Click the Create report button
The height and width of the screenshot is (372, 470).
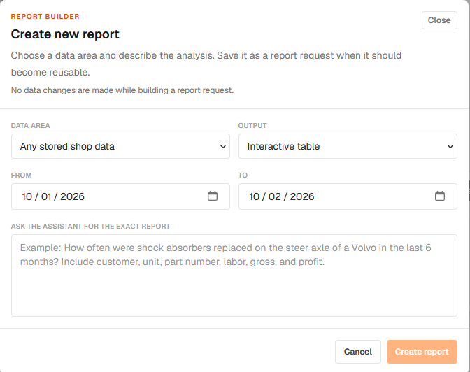click(422, 352)
